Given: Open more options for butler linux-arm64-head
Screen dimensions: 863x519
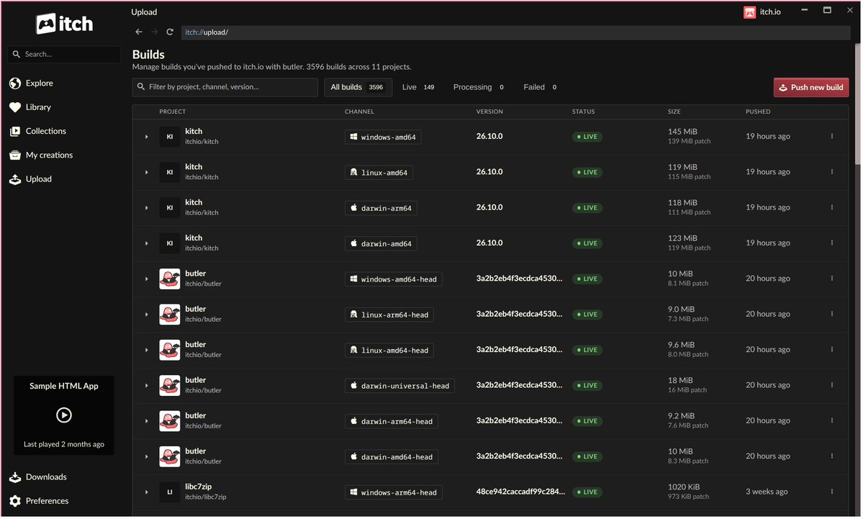Looking at the screenshot, I should pyautogui.click(x=833, y=315).
